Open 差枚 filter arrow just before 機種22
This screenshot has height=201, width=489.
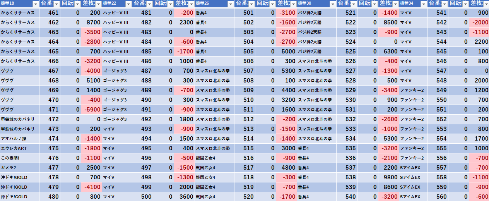point(99,4)
